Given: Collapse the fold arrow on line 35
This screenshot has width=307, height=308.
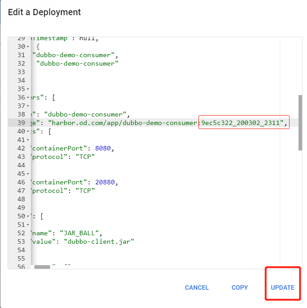Looking at the screenshot, I should [28, 89].
